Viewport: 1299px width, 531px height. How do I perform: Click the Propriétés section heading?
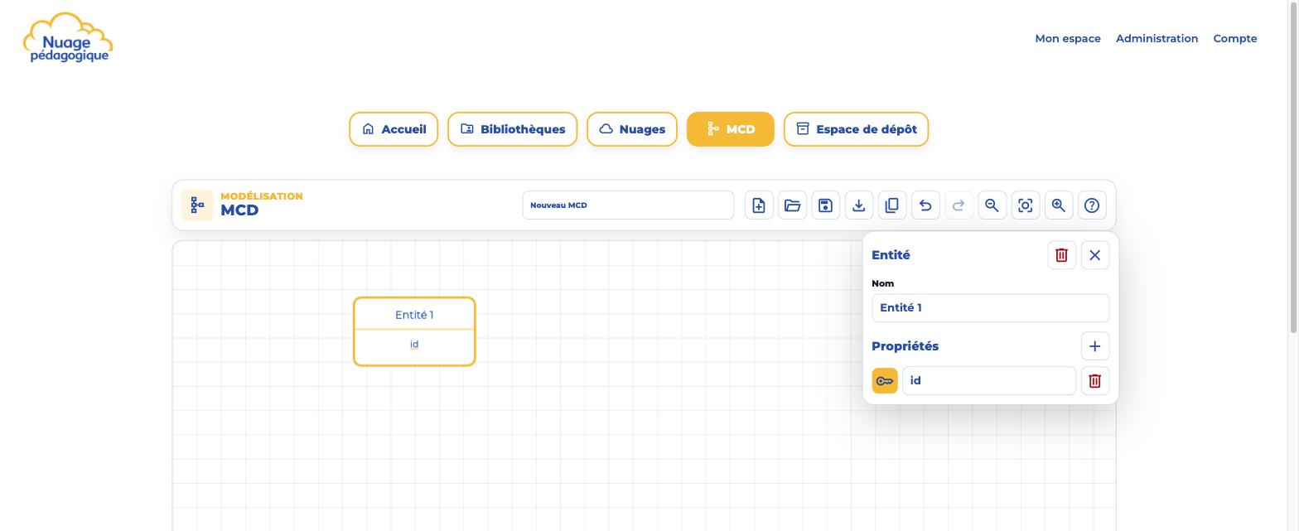pos(905,346)
